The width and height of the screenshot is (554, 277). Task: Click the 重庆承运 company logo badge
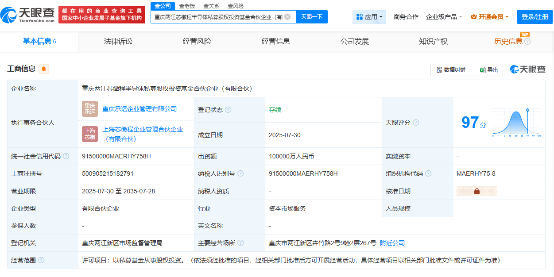tap(90, 109)
